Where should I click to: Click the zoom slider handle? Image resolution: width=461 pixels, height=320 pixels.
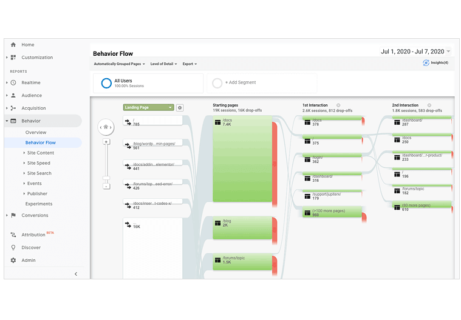106,178
